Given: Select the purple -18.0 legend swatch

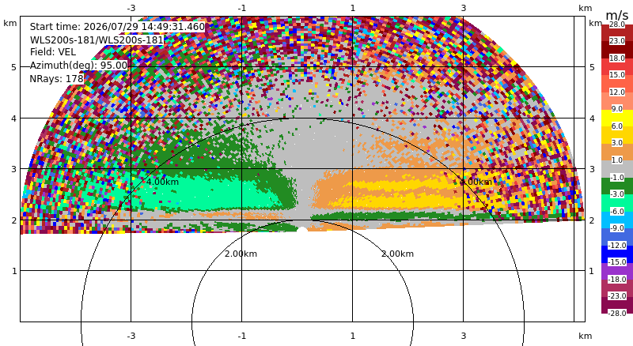Looking at the screenshot, I should [617, 271].
